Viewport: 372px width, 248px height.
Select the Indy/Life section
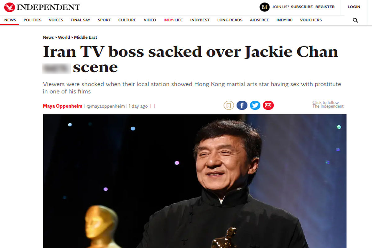coord(173,20)
